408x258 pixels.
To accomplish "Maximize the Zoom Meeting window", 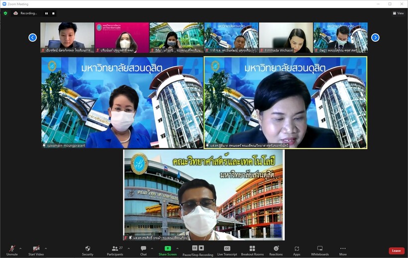I will coord(390,4).
